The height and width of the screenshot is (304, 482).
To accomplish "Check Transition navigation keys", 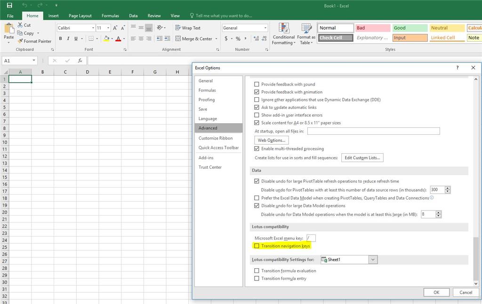I will coord(257,246).
